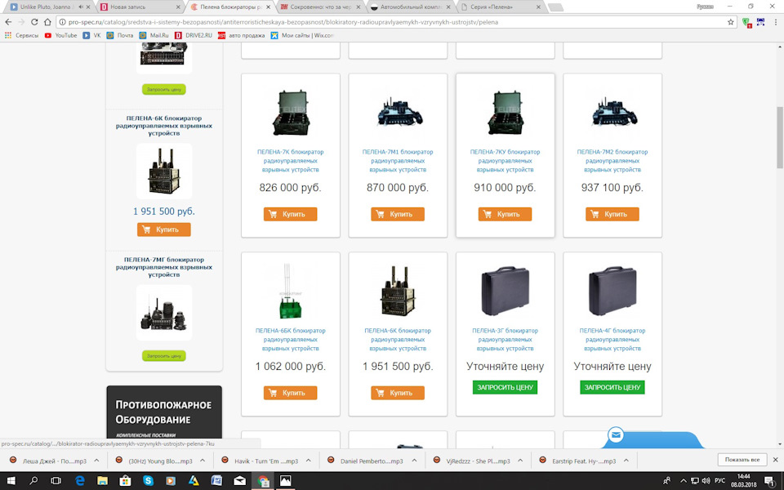The width and height of the screenshot is (784, 490).
Task: Open File Explorer from taskbar
Action: (x=103, y=481)
